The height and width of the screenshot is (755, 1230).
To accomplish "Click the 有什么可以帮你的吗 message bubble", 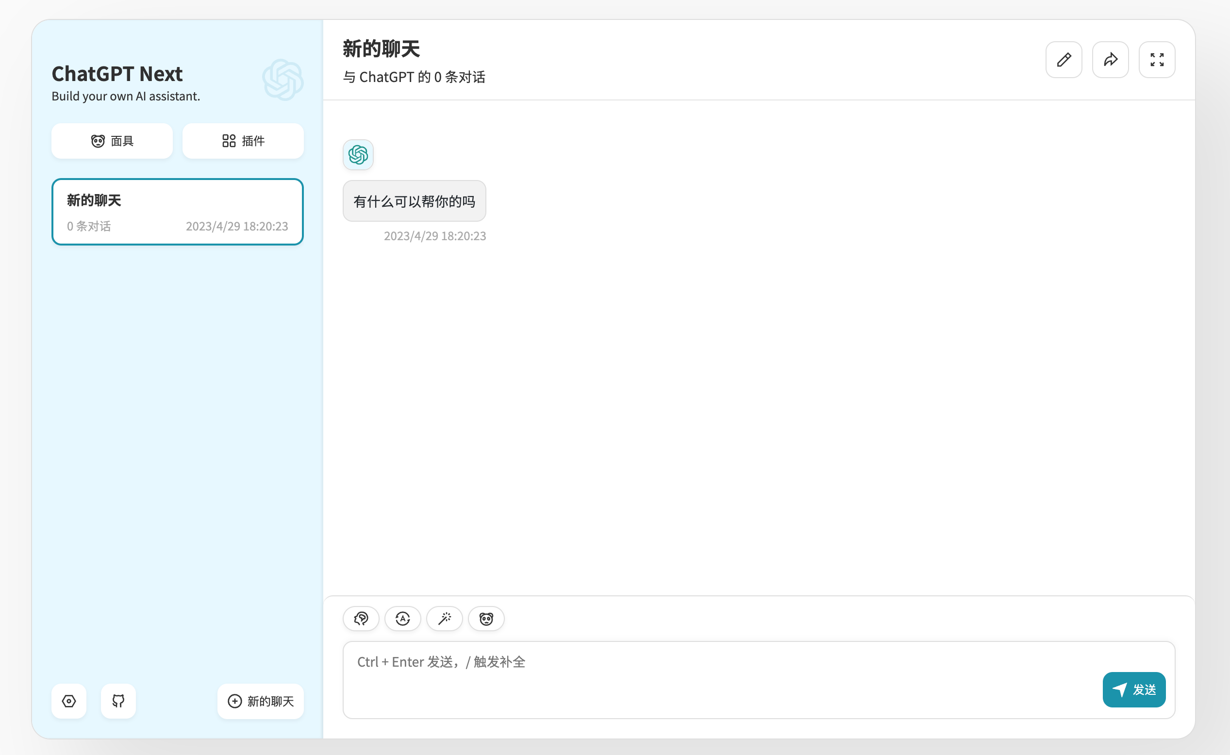I will (414, 201).
